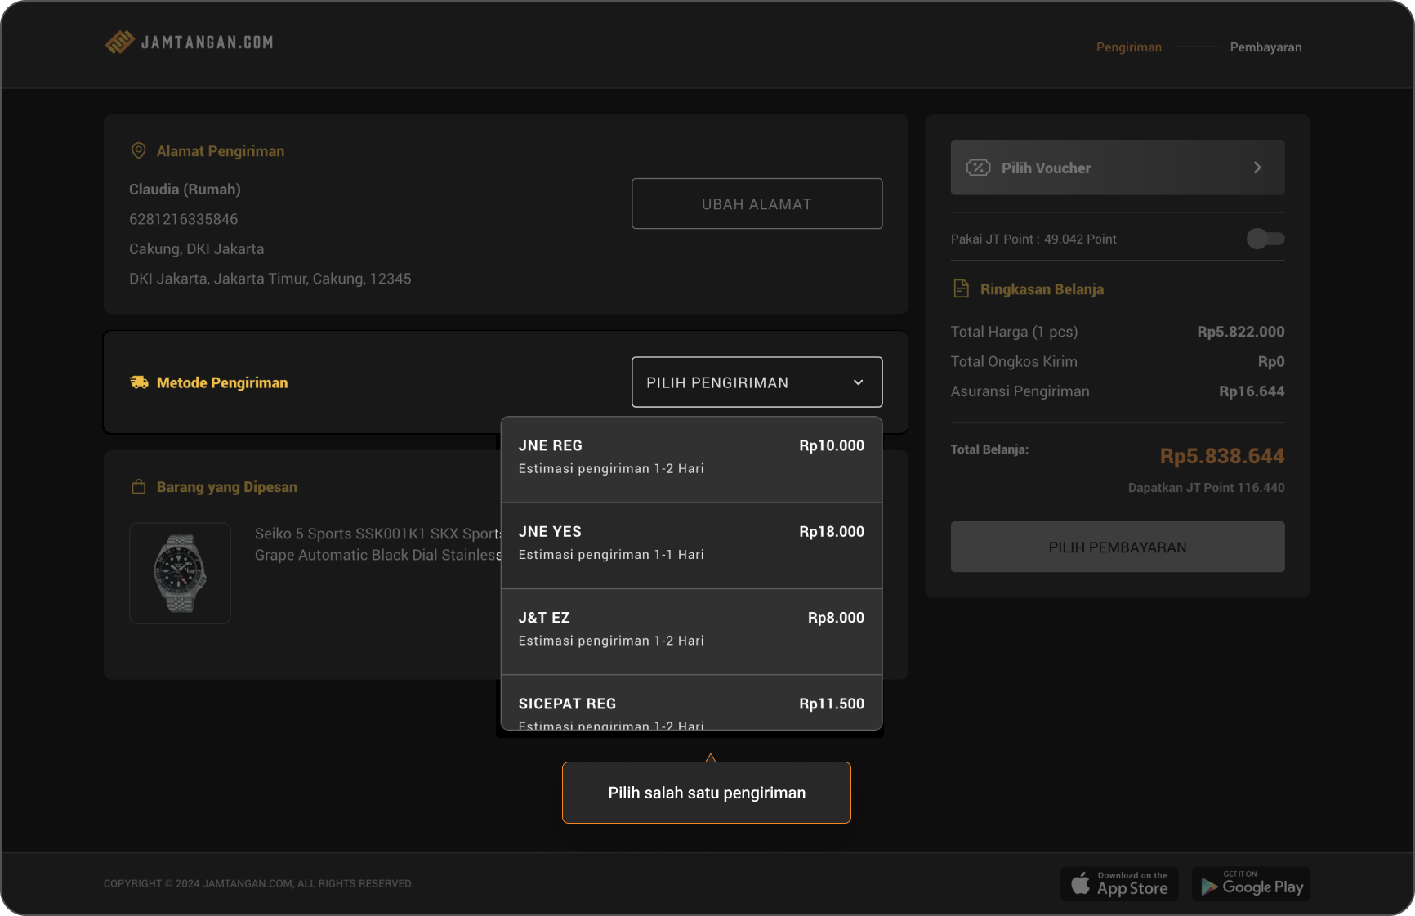Viewport: 1415px width, 916px height.
Task: Click the location pin icon beside Alamat Pengiriman
Action: (139, 151)
